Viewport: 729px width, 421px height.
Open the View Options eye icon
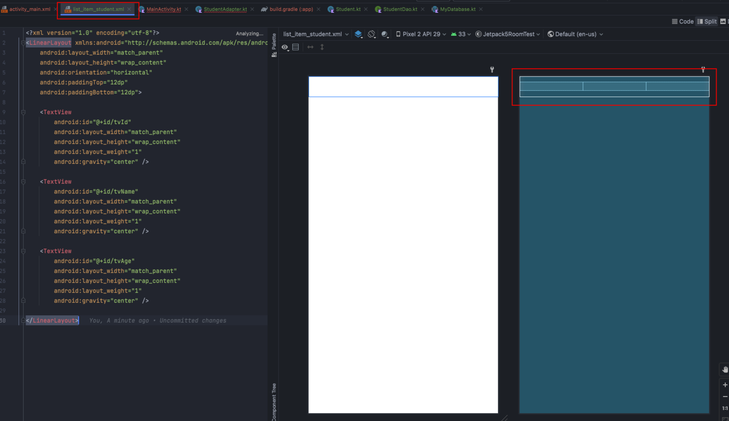tap(285, 47)
